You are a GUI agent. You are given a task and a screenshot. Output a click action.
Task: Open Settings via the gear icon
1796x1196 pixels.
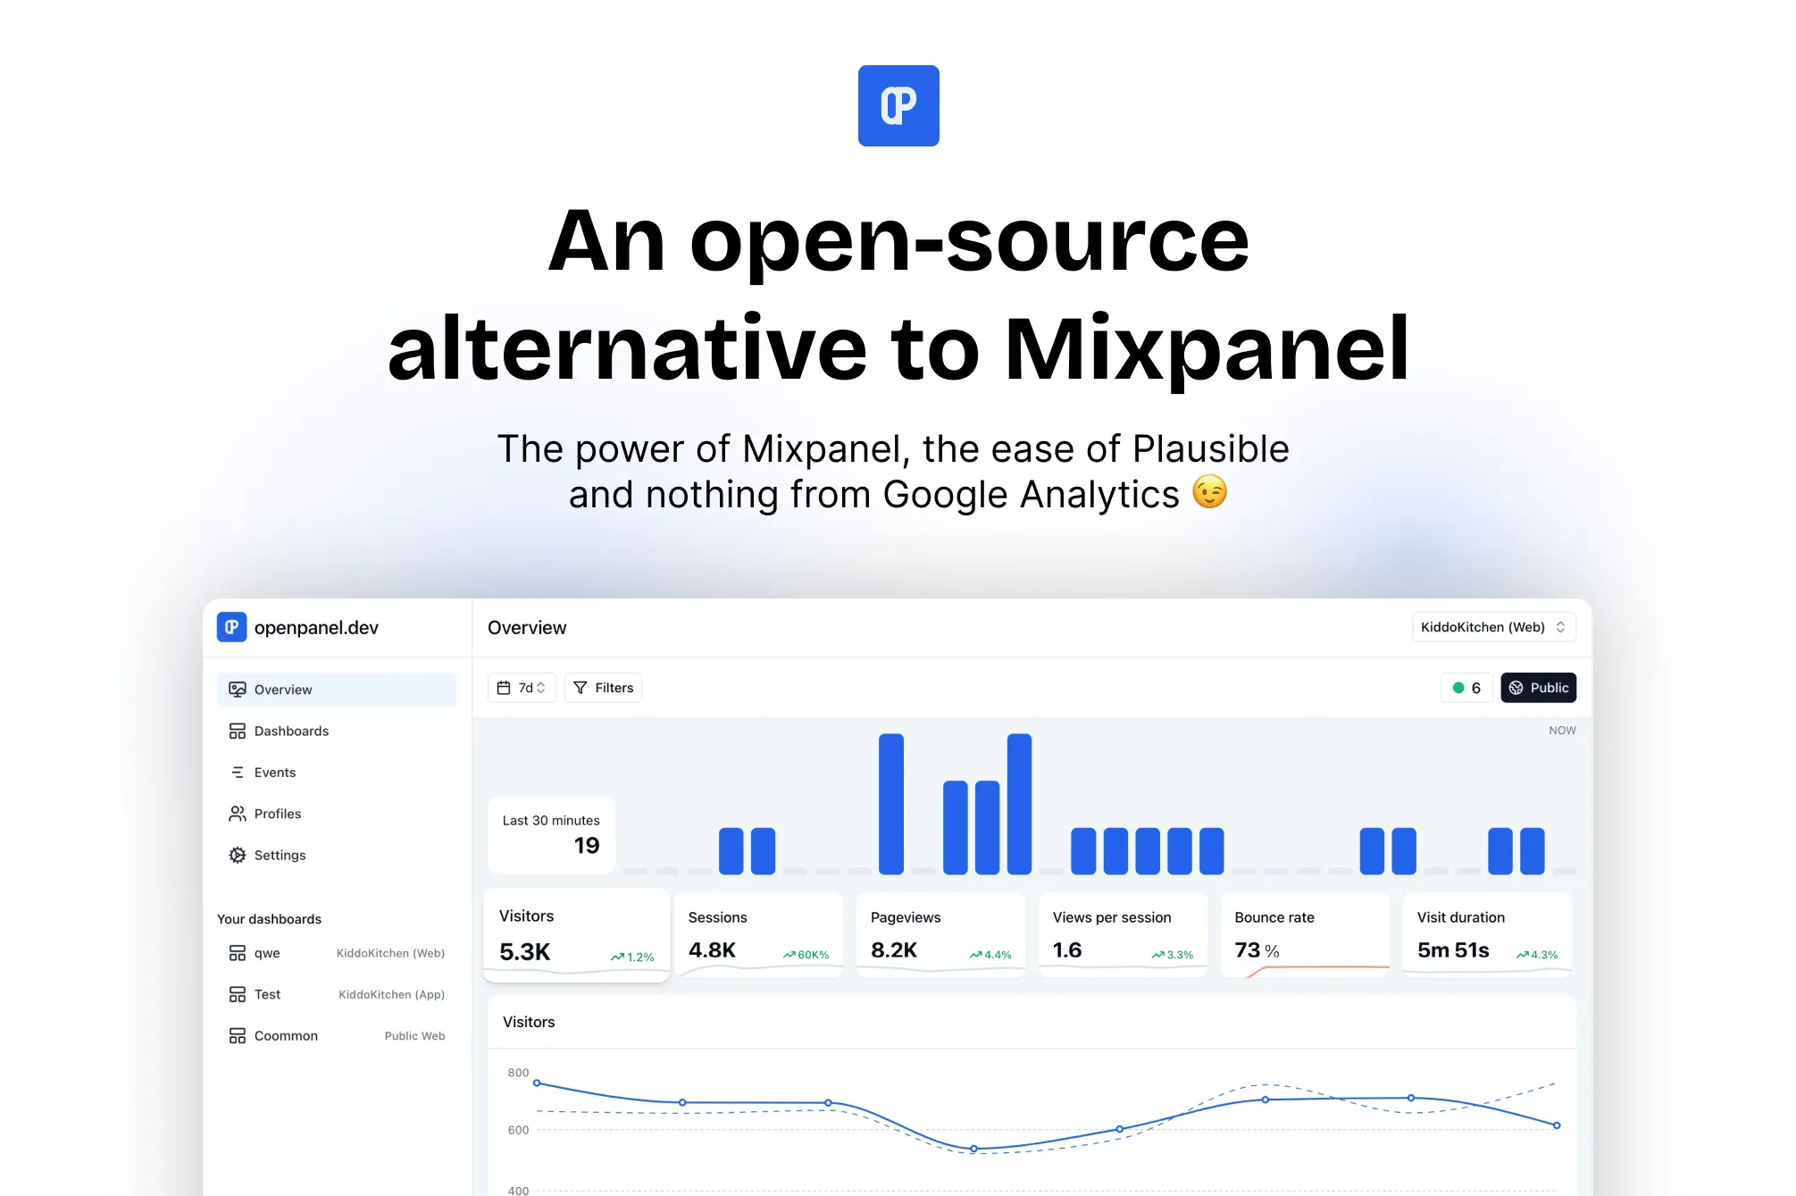237,855
